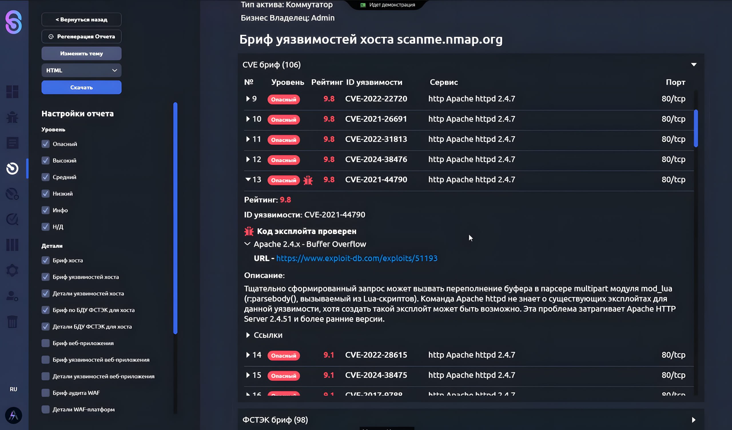Toggle the Инфо level checkbox
Viewport: 732px width, 430px height.
45,210
